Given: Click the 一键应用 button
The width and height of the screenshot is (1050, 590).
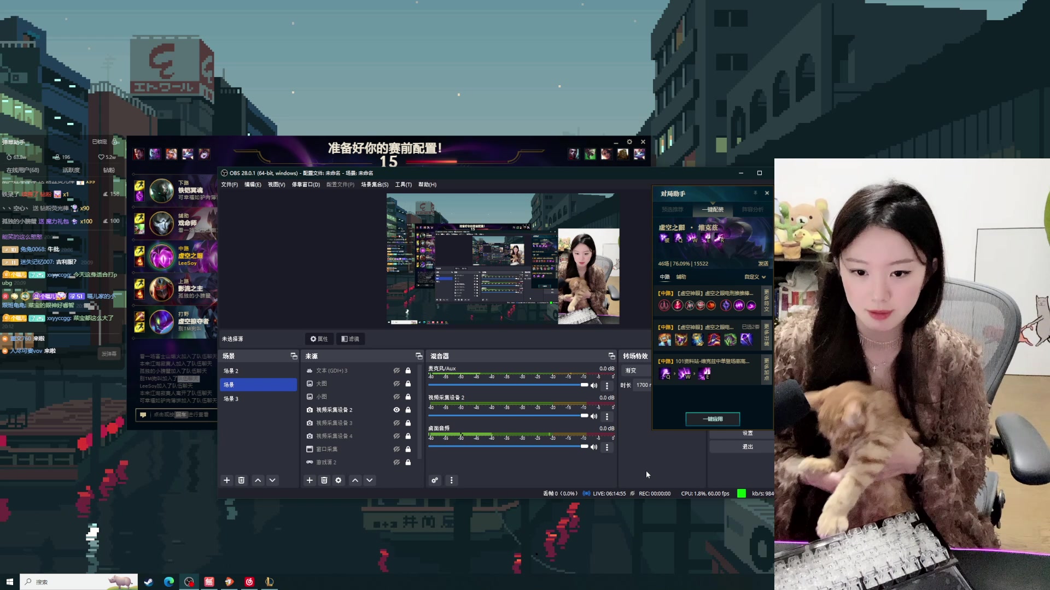Looking at the screenshot, I should [713, 419].
